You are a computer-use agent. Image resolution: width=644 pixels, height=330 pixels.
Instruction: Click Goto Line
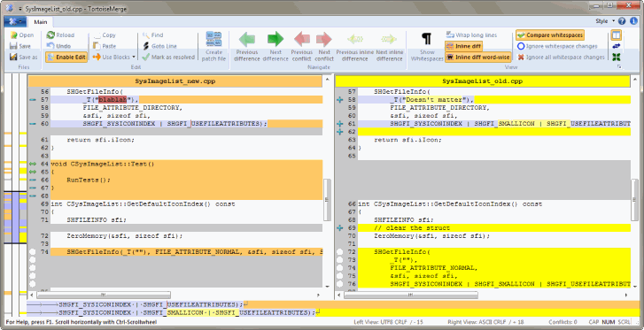click(159, 46)
